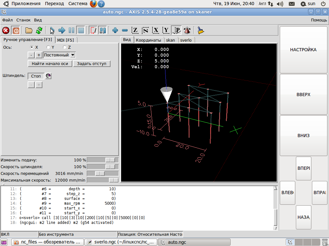Adjust the Скорость перемещений slider
Screen dimensions: 329x246
[100, 173]
